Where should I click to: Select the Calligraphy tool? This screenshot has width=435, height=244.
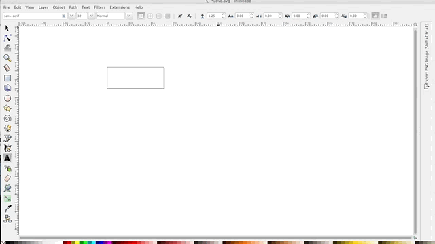point(7,148)
